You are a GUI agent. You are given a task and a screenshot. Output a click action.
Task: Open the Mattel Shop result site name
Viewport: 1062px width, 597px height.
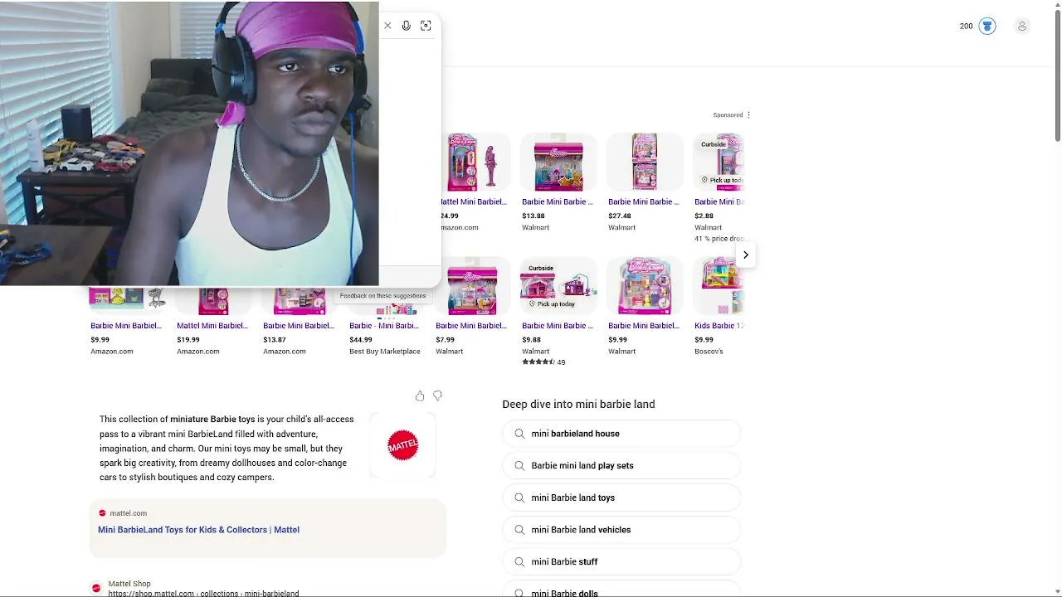click(x=129, y=584)
